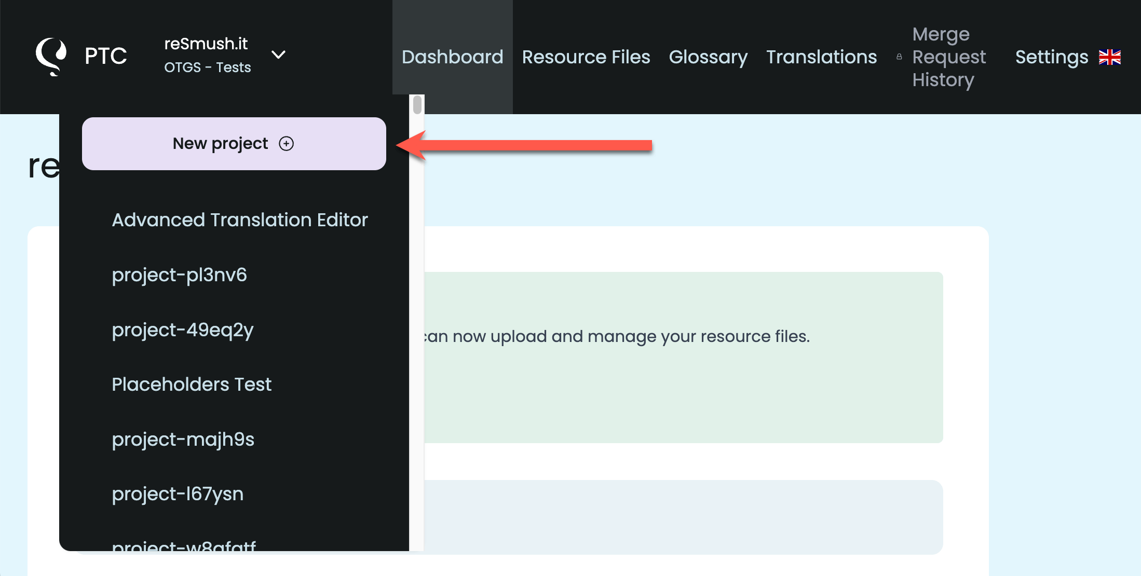1141x576 pixels.
Task: Open project-majh9s from dropdown
Action: (x=183, y=440)
